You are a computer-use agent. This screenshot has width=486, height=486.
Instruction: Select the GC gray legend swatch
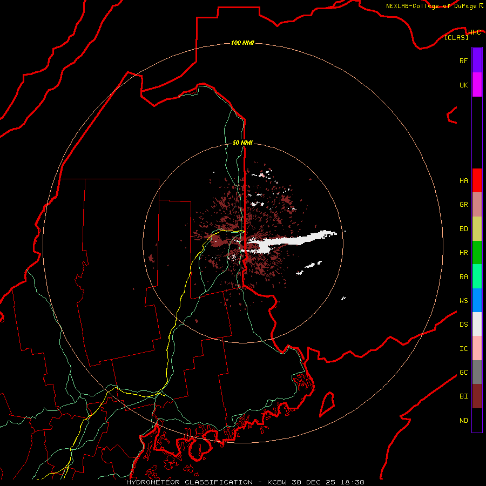477,372
